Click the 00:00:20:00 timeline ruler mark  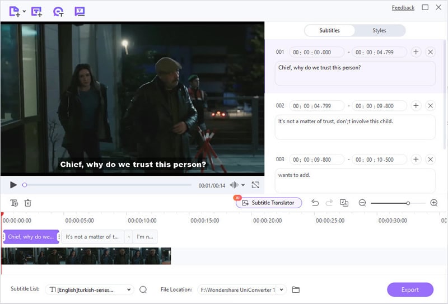268,221
